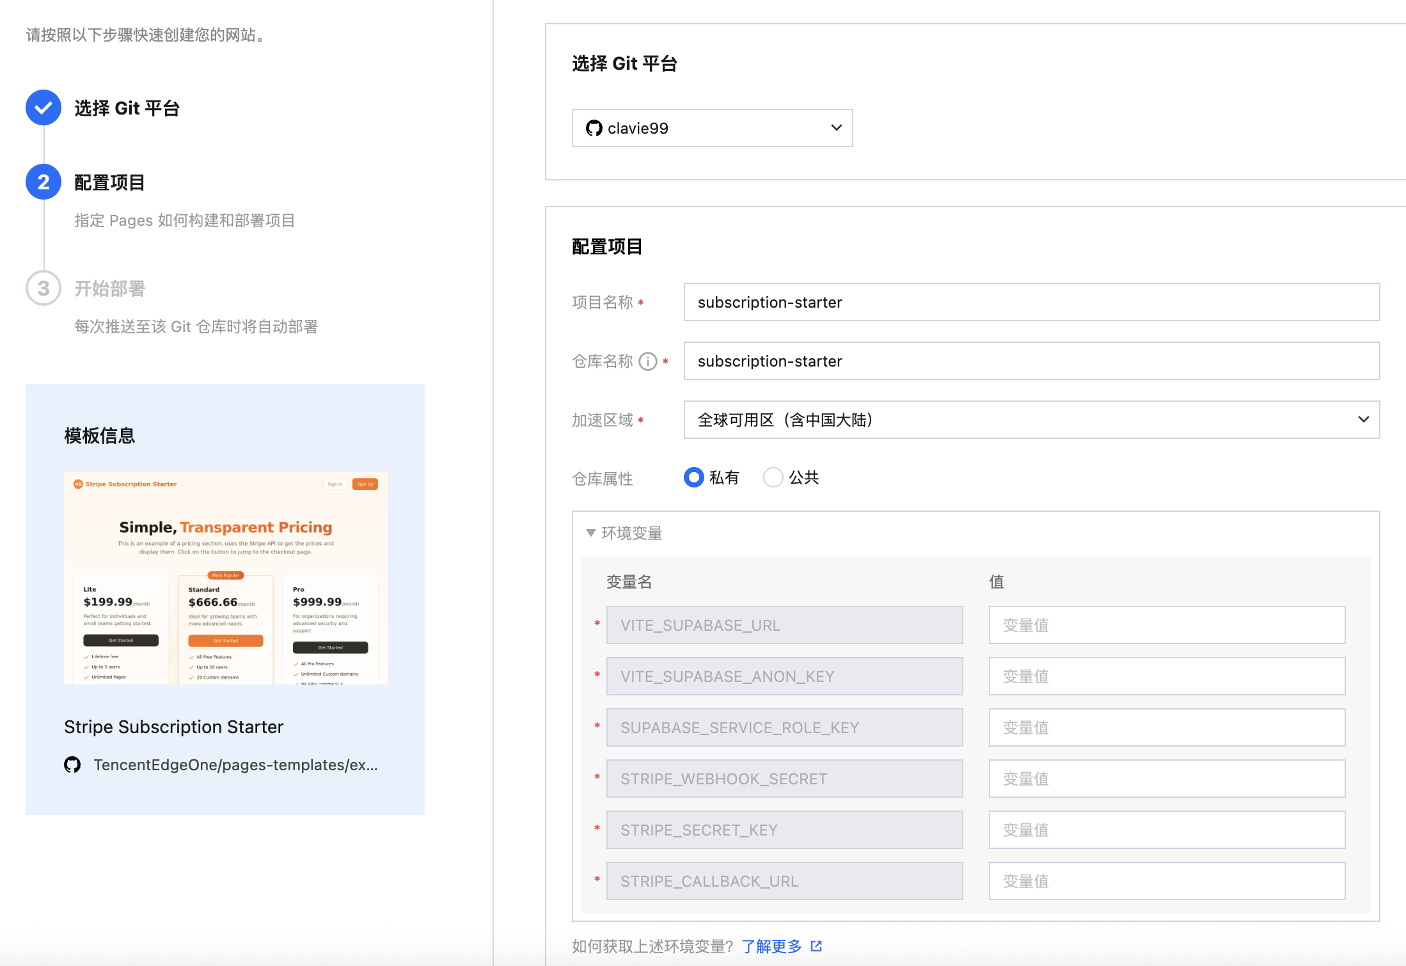Click the 选择 Git 平台 step label
1406x966 pixels.
[x=127, y=108]
